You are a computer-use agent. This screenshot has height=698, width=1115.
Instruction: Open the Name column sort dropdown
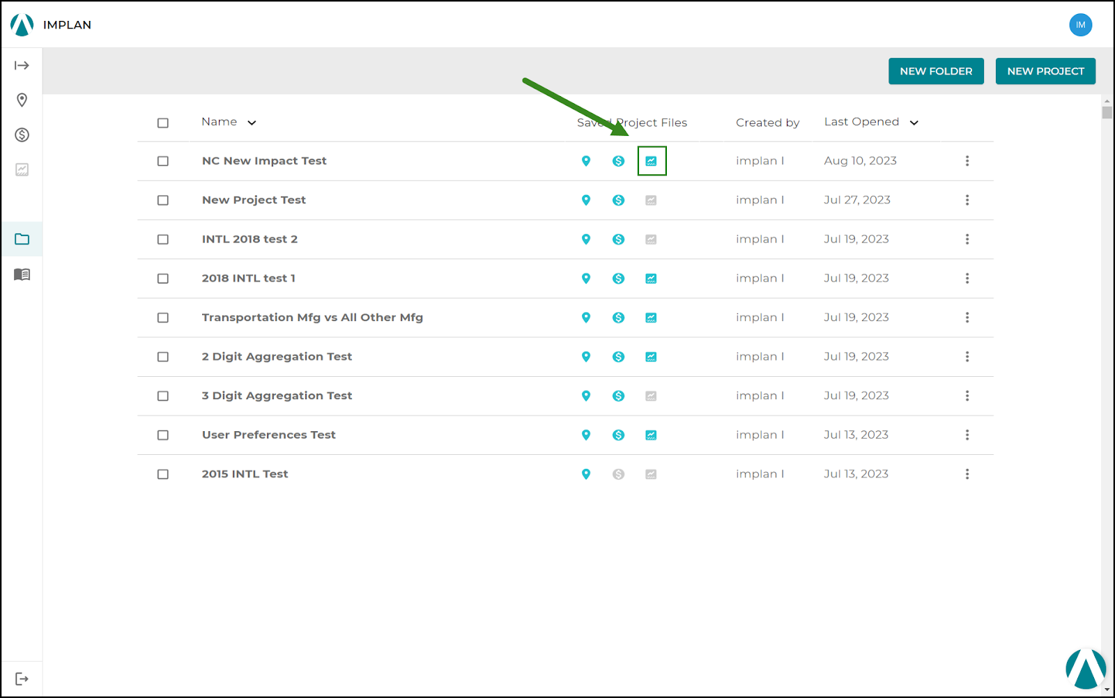pos(251,121)
